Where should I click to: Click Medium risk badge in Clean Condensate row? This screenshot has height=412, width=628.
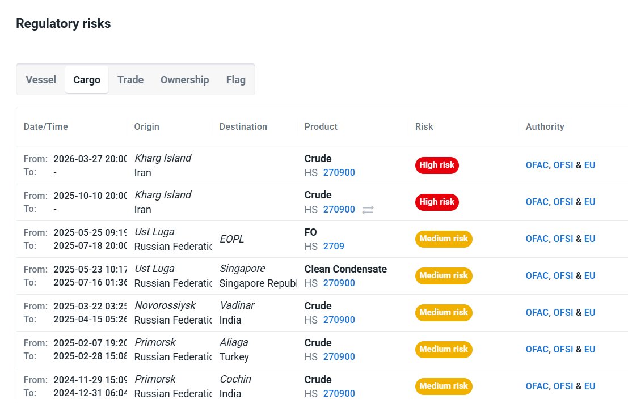(444, 275)
